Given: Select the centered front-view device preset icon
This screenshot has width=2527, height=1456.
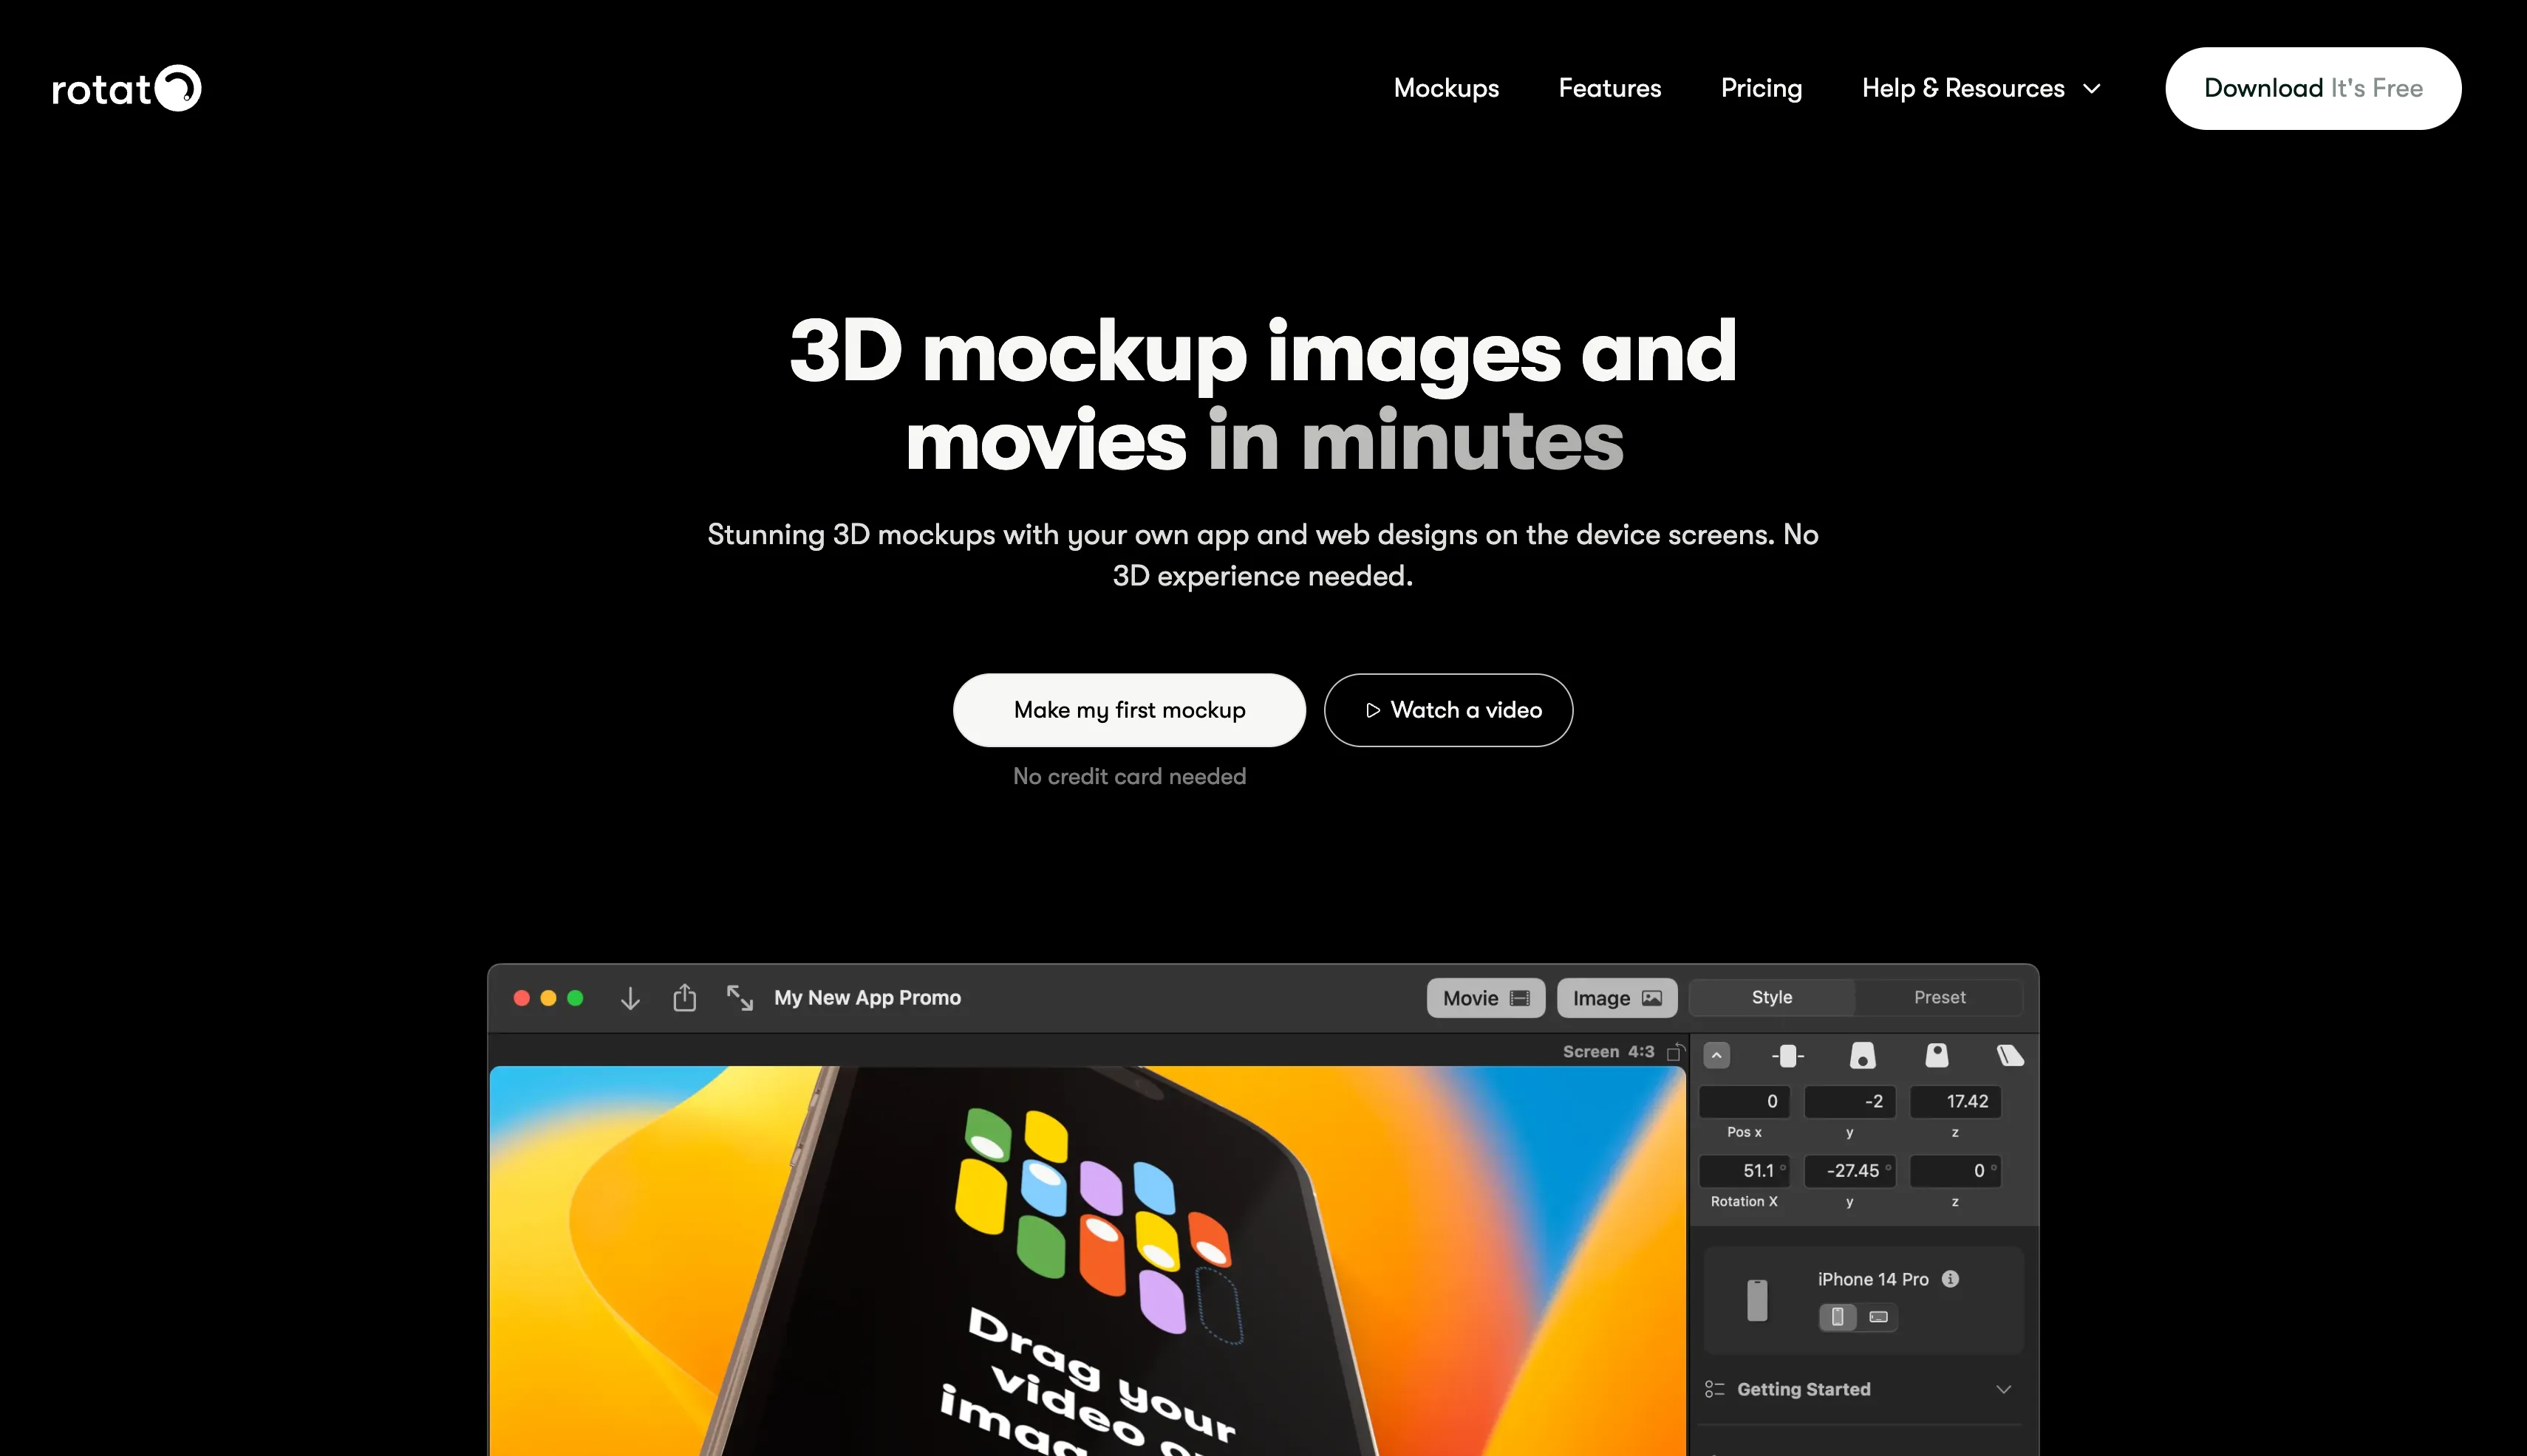Looking at the screenshot, I should click(x=1787, y=1056).
